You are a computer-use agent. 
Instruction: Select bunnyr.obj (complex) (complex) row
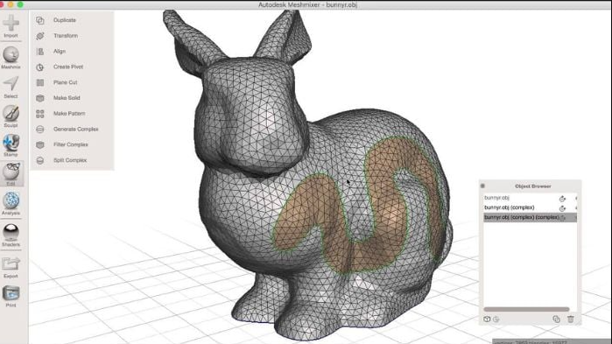tap(530, 217)
